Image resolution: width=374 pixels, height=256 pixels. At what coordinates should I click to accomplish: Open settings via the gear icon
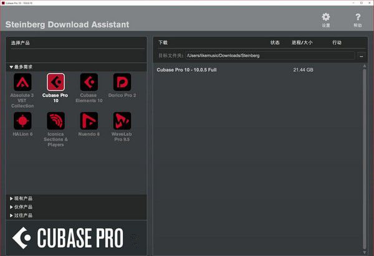coord(325,18)
